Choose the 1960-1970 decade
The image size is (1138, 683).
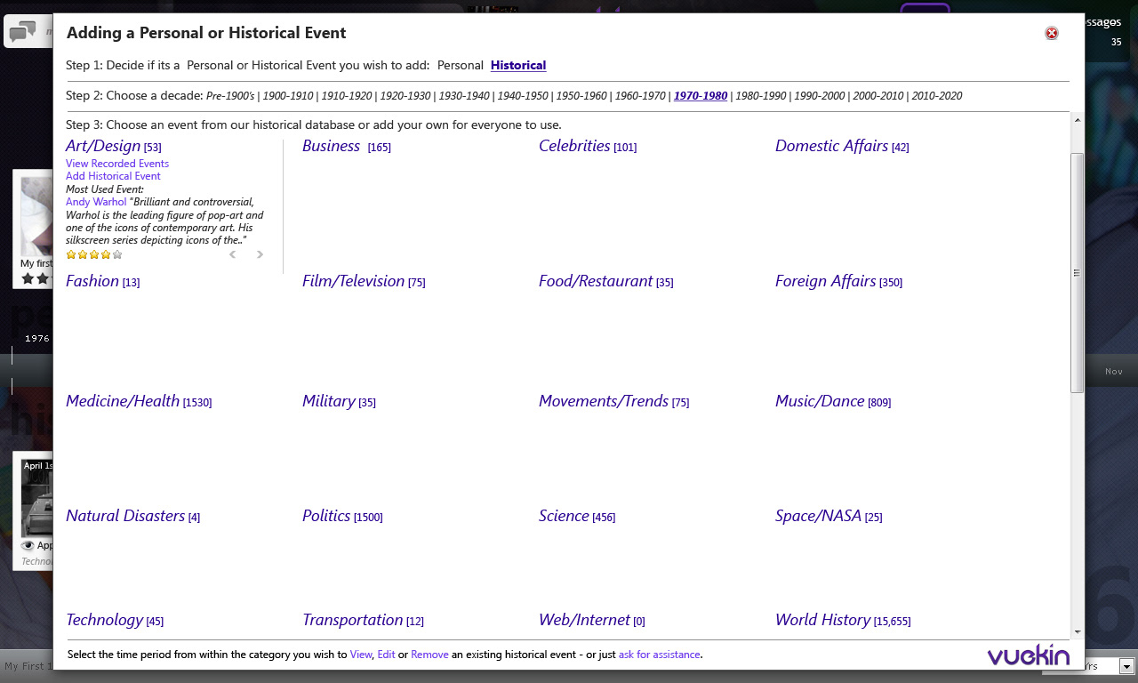point(640,96)
